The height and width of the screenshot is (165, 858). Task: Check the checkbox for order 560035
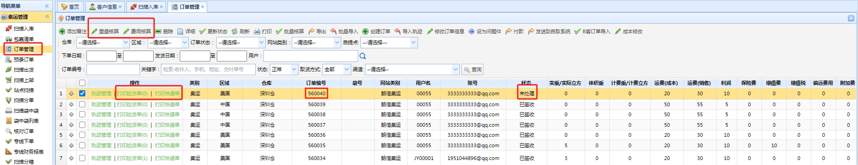pos(82,145)
